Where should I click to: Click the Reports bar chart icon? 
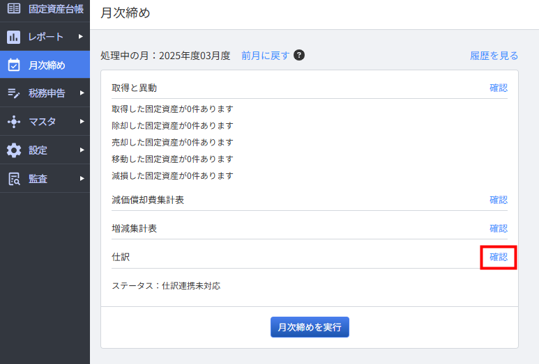click(14, 37)
